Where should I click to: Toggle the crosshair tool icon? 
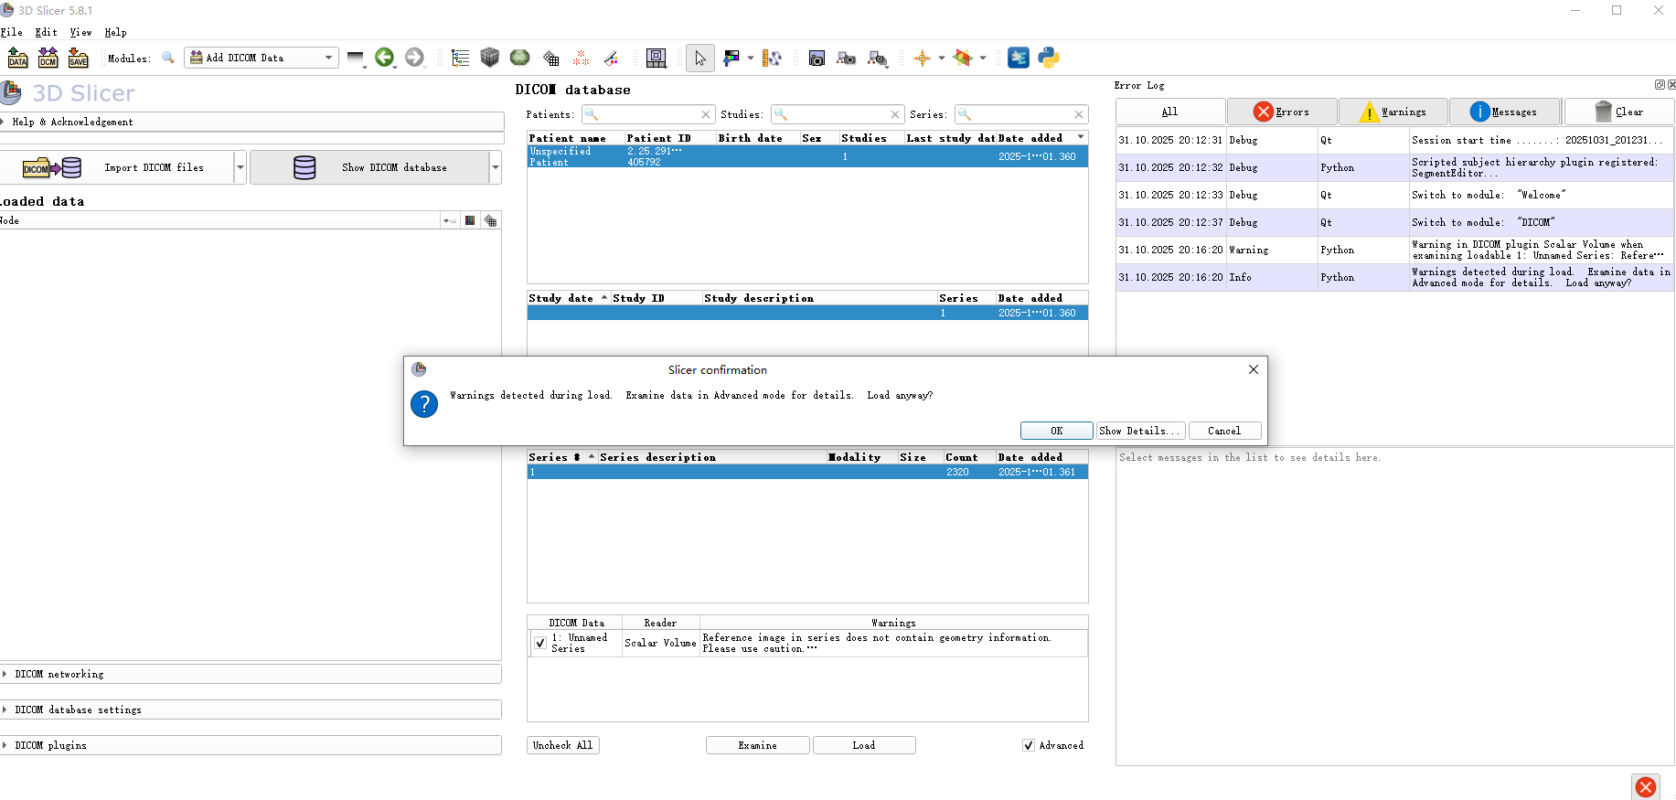tap(922, 59)
